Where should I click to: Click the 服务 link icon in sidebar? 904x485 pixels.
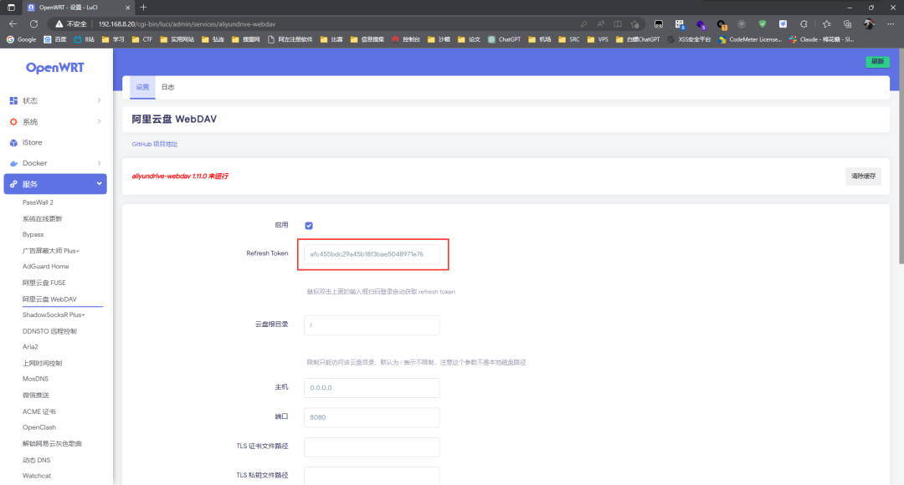[x=13, y=184]
